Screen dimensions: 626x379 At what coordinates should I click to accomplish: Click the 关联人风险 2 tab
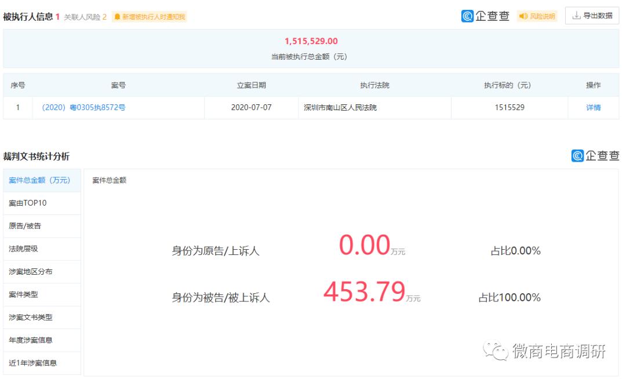85,17
